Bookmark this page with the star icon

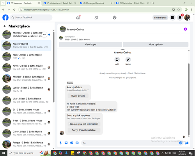click(x=179, y=10)
